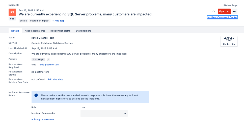
Task: Click the Description field text
Action: pyautogui.click(x=79, y=54)
